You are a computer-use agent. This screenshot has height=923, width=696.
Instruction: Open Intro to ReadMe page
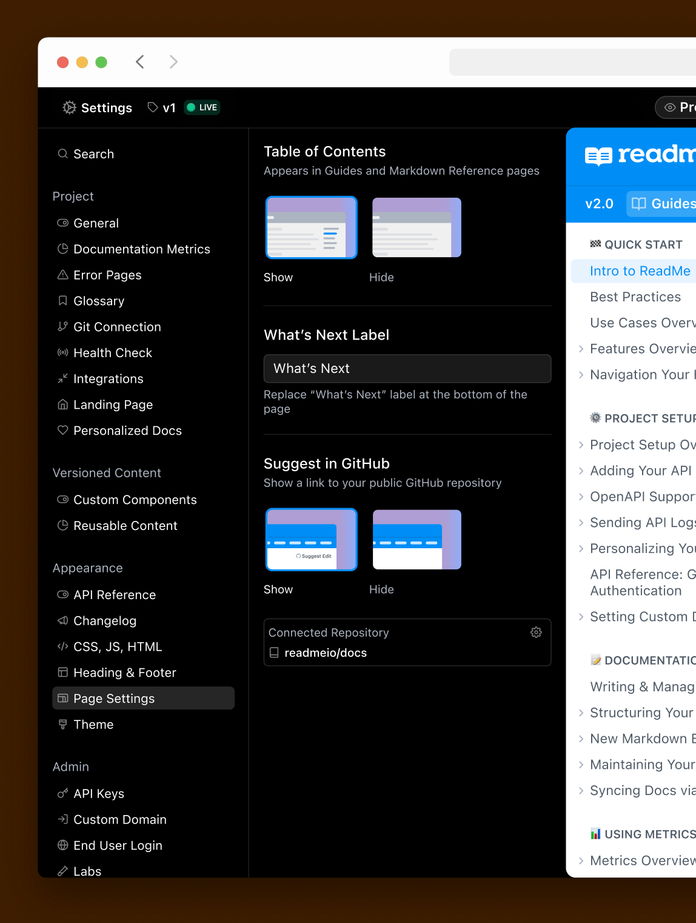[x=634, y=271]
